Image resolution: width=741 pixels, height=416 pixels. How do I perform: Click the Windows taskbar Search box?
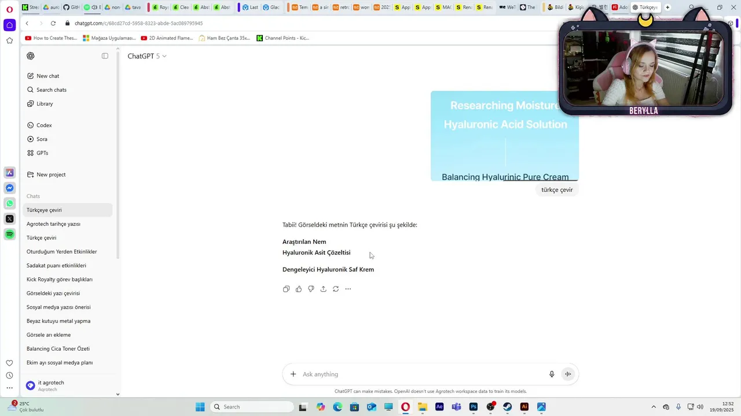tap(252, 407)
